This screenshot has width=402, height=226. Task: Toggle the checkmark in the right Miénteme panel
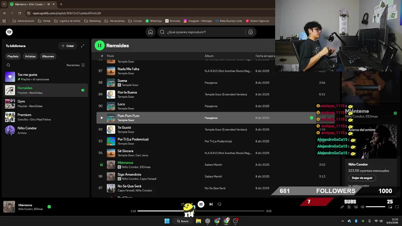395,113
